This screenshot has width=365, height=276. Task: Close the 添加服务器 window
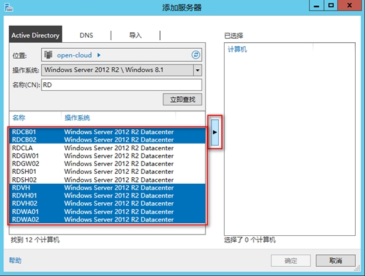point(349,5)
